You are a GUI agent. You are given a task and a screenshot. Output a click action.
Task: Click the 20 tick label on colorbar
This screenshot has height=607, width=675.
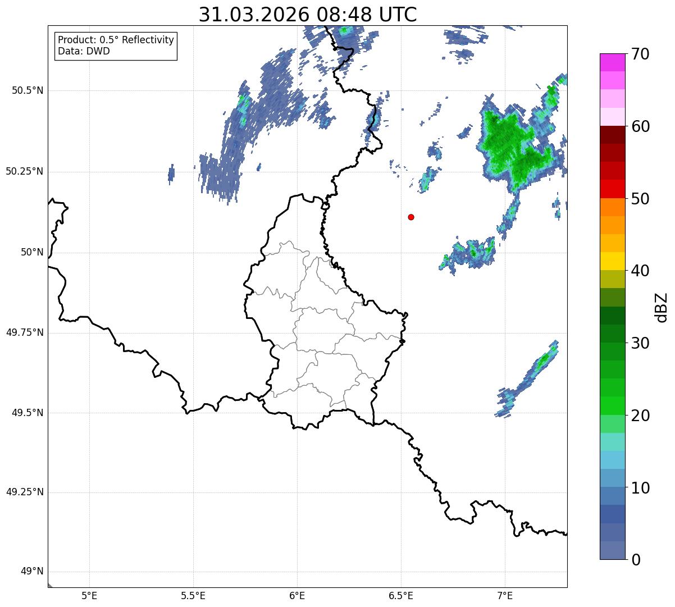click(640, 416)
